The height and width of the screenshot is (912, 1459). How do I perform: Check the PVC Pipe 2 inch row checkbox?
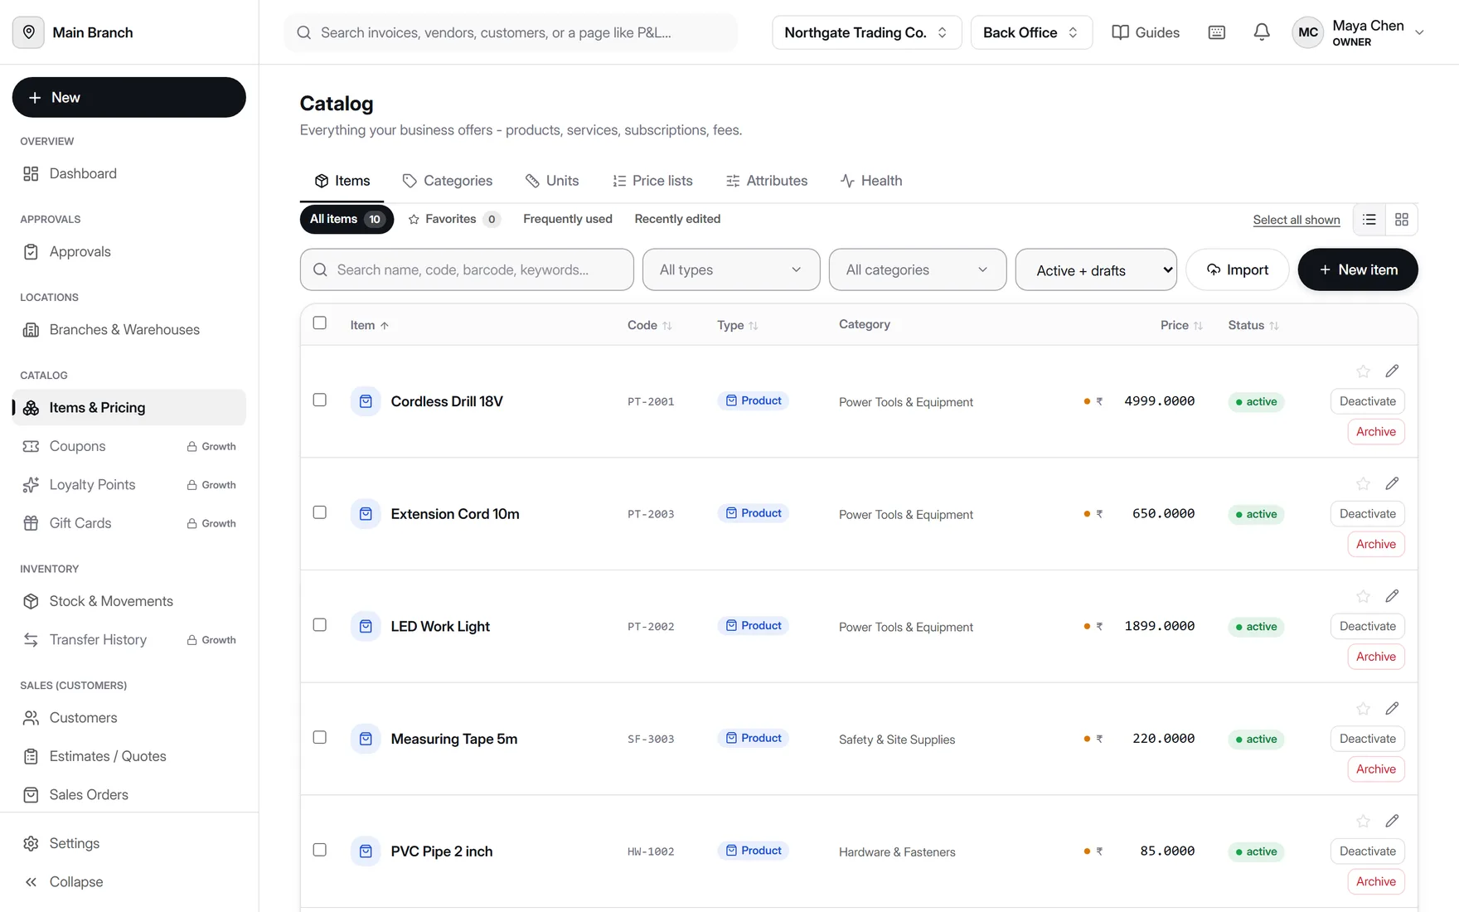[320, 850]
